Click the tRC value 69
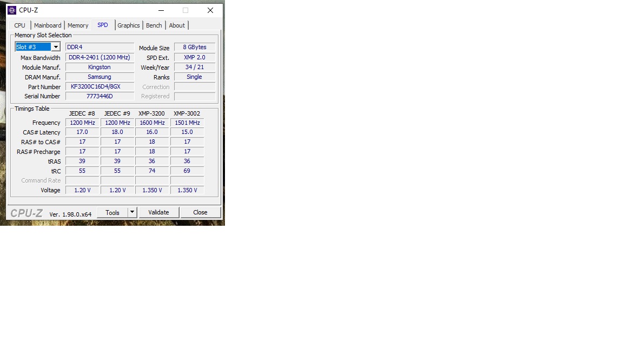Viewport: 623px width, 350px height. click(x=187, y=171)
